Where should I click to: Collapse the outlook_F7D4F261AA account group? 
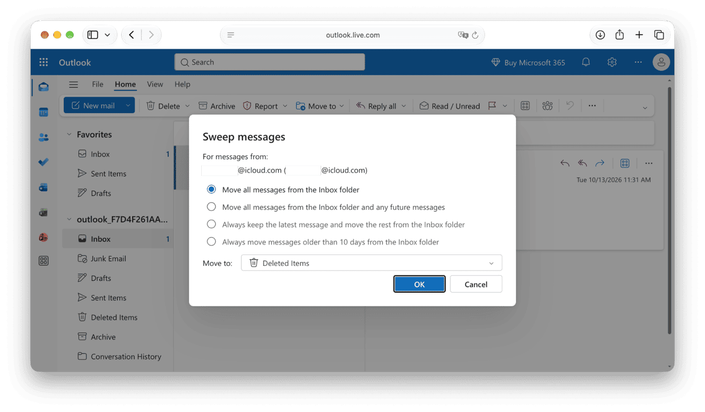[x=69, y=220]
